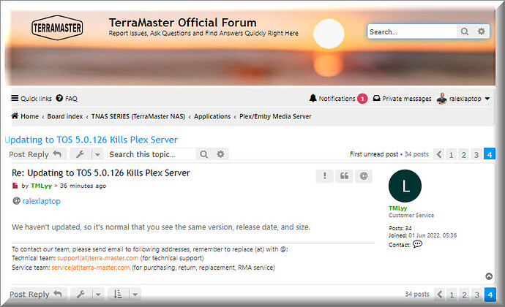The height and width of the screenshot is (307, 505).
Task: Open topic advanced search gear
Action: tap(220, 154)
